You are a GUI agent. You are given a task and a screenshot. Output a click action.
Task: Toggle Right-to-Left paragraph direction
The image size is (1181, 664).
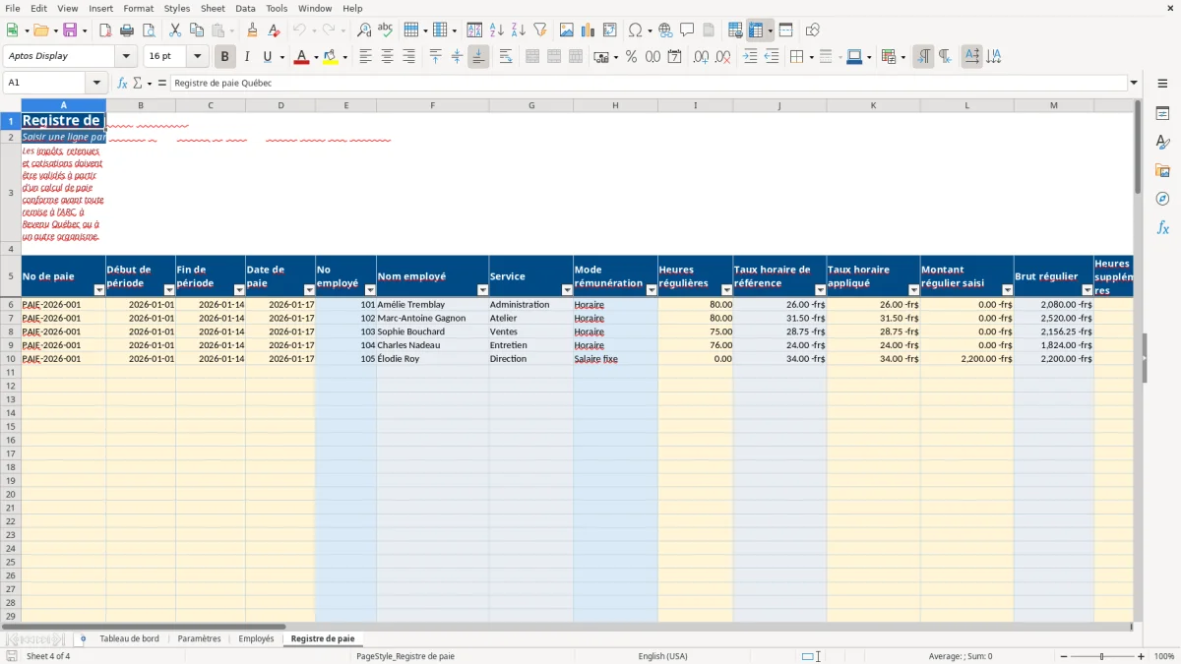point(945,57)
